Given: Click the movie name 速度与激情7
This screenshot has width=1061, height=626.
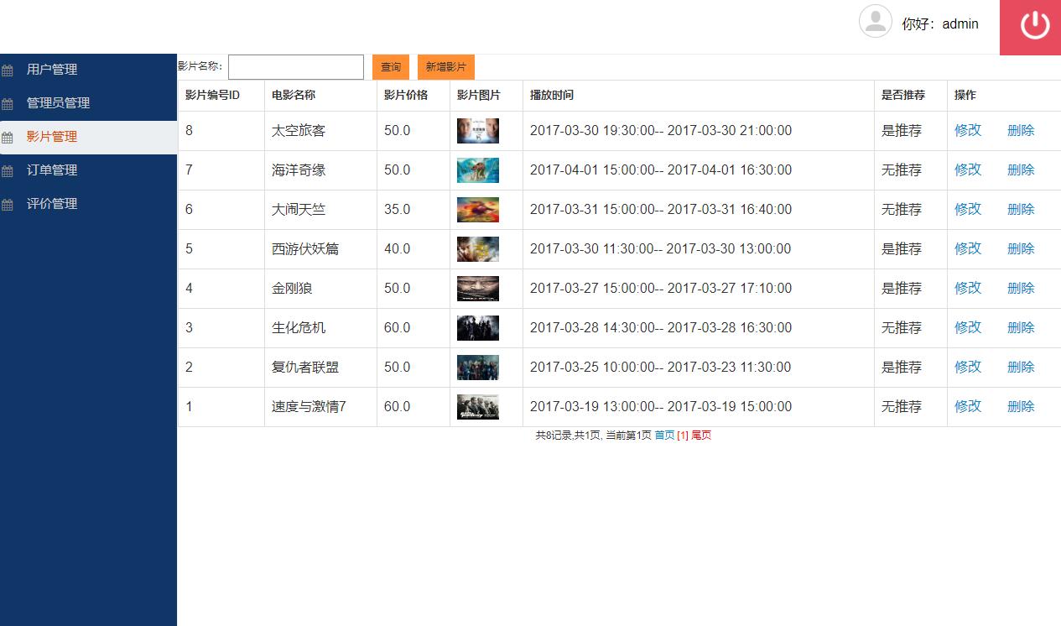Looking at the screenshot, I should tap(309, 407).
